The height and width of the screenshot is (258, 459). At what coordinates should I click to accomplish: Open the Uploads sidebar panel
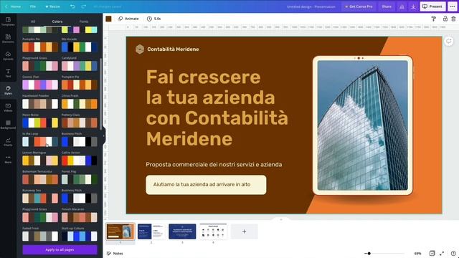[x=8, y=56]
